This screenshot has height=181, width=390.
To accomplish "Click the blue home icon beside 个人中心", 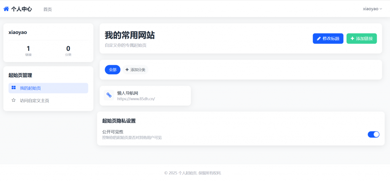I will pos(6,9).
